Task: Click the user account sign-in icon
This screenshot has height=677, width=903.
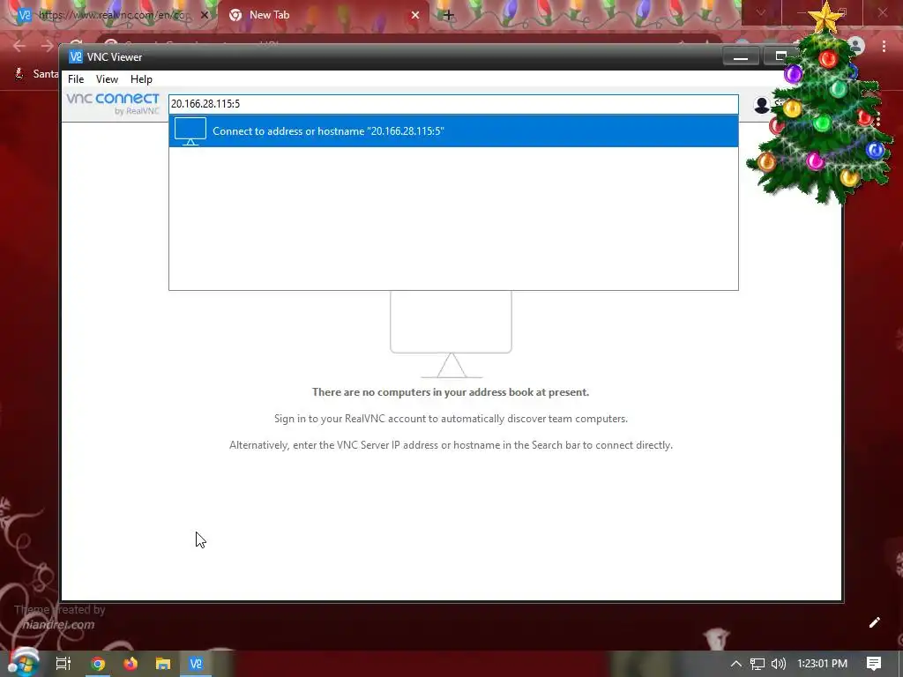Action: click(x=762, y=105)
